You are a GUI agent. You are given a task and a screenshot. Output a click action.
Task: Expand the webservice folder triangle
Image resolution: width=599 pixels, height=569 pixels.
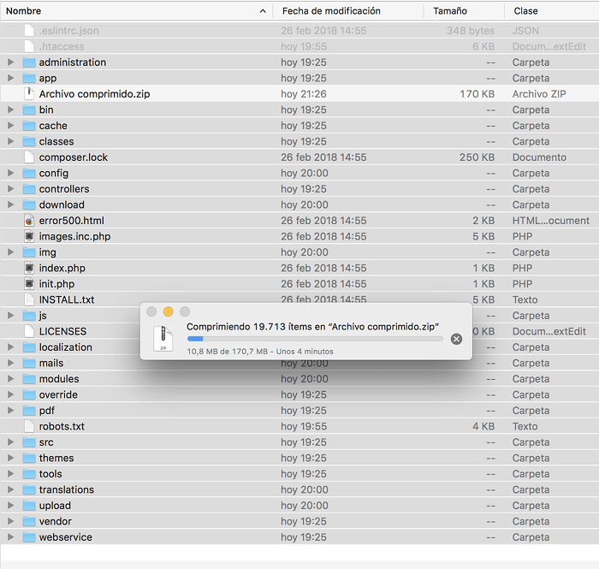coord(10,537)
